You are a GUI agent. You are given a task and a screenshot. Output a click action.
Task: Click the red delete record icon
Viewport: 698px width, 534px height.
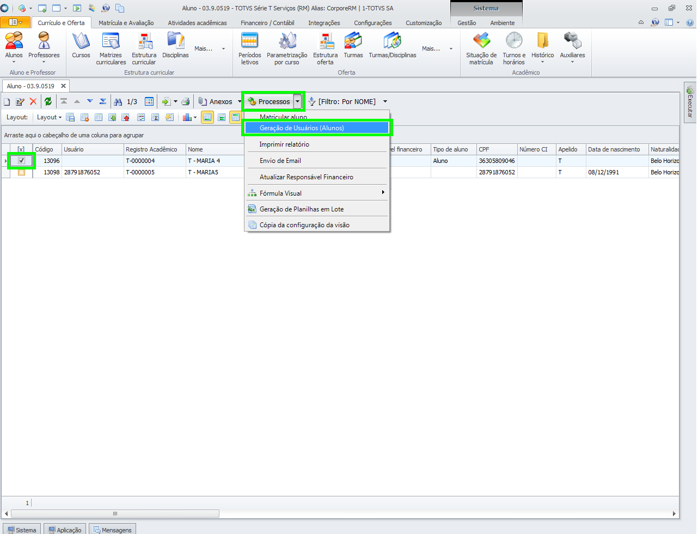point(33,102)
